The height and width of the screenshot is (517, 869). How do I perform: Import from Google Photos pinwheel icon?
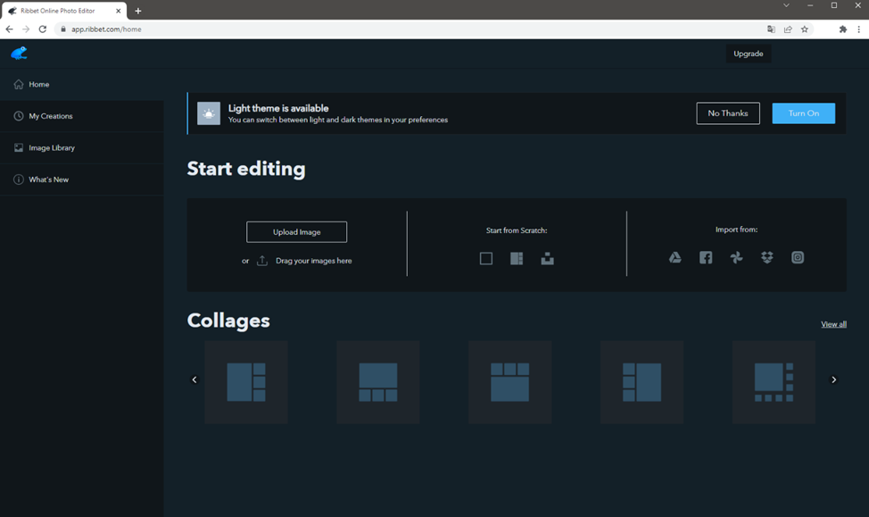point(737,257)
